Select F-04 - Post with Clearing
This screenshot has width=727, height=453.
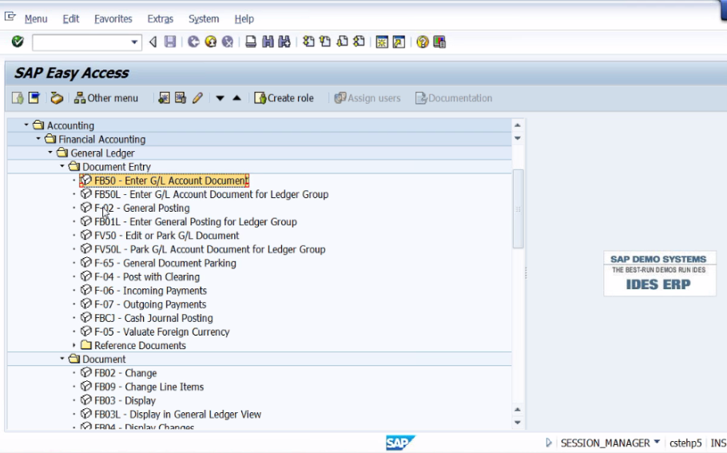[140, 276]
